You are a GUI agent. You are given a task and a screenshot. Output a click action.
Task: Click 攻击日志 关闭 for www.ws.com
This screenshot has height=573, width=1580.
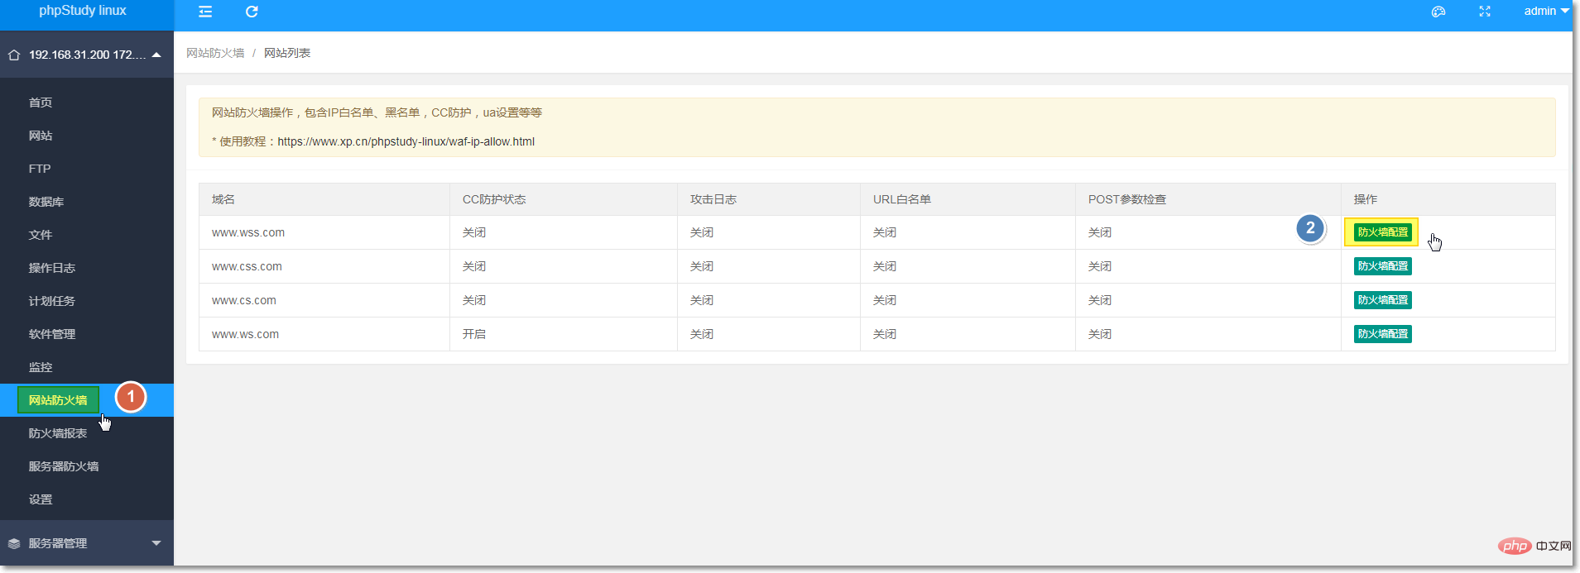pyautogui.click(x=702, y=334)
